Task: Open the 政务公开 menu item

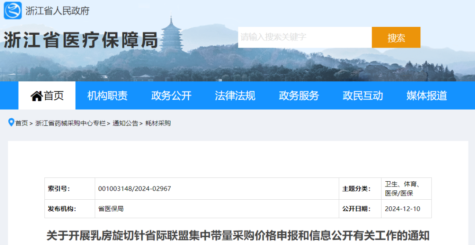Action: [x=171, y=95]
